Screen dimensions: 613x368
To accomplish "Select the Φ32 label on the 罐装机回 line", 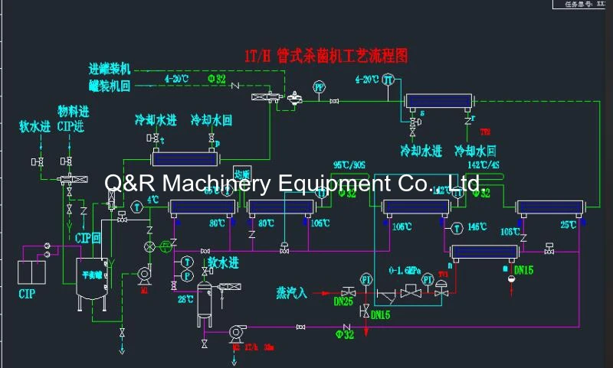I will point(217,80).
